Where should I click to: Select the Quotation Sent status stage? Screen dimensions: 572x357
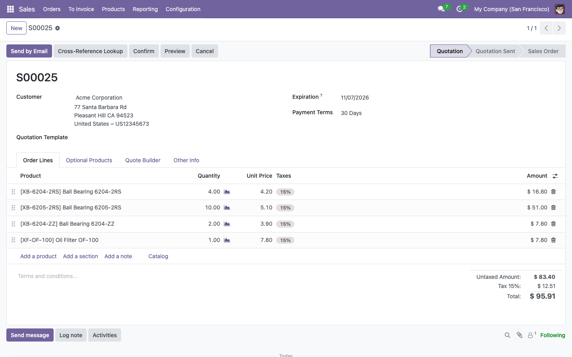point(495,51)
